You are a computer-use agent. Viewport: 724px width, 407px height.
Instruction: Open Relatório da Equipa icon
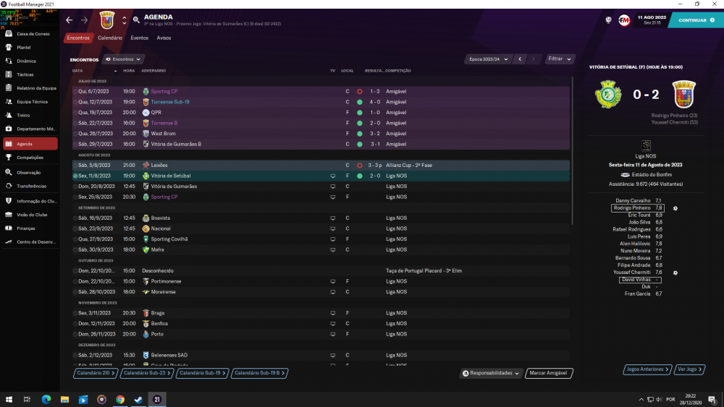(x=9, y=87)
